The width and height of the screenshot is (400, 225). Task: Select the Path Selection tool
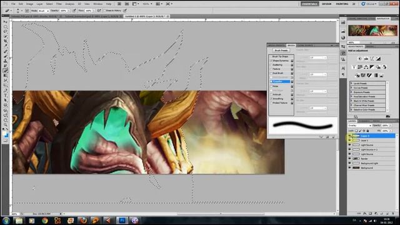(x=6, y=100)
